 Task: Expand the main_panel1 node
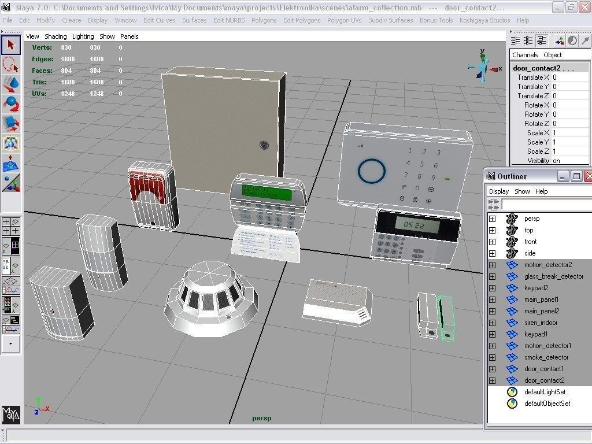493,300
